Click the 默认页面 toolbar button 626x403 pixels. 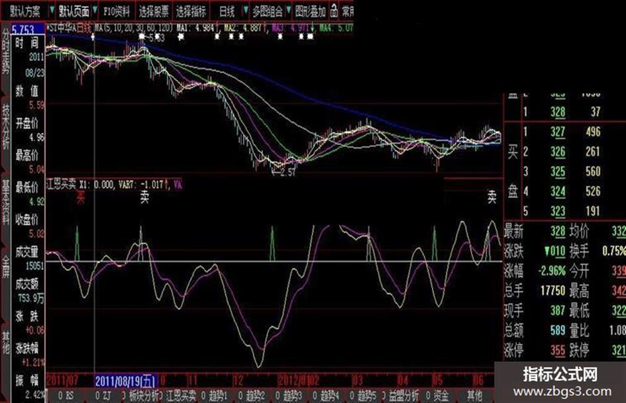(x=74, y=11)
